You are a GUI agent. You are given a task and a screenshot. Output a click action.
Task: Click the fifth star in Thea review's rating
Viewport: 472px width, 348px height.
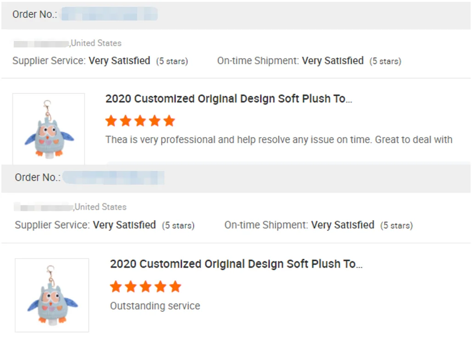[169, 121]
